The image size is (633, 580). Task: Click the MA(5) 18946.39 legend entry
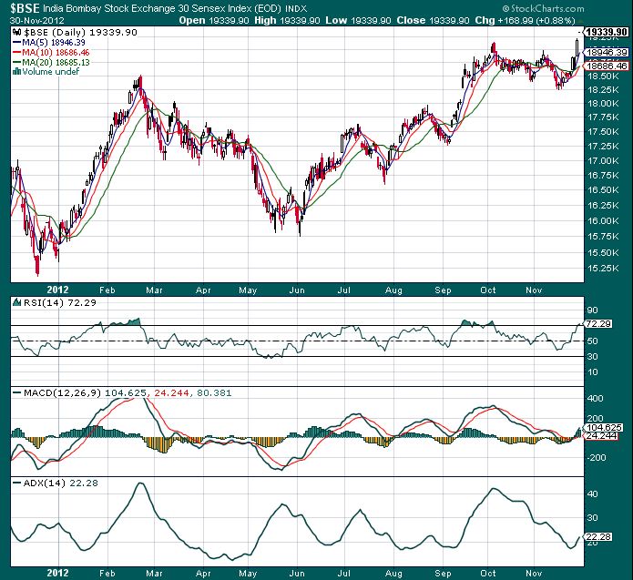pyautogui.click(x=54, y=43)
